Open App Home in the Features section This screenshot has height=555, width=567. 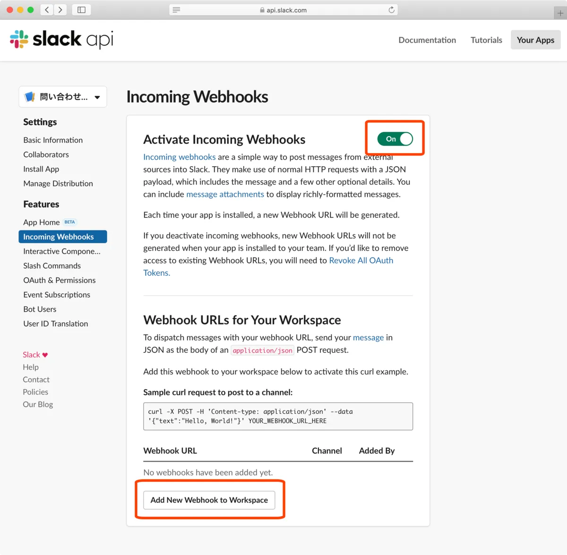(42, 222)
